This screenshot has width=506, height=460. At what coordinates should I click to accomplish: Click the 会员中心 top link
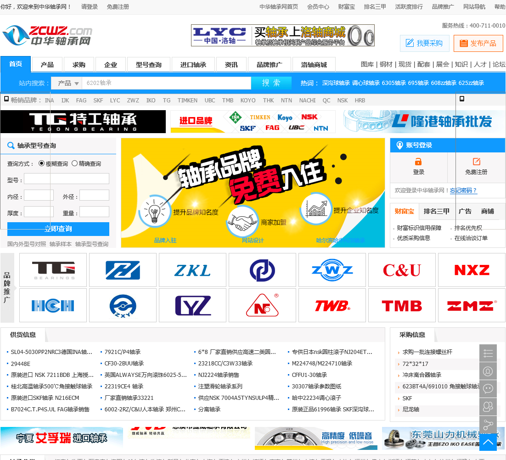(318, 6)
